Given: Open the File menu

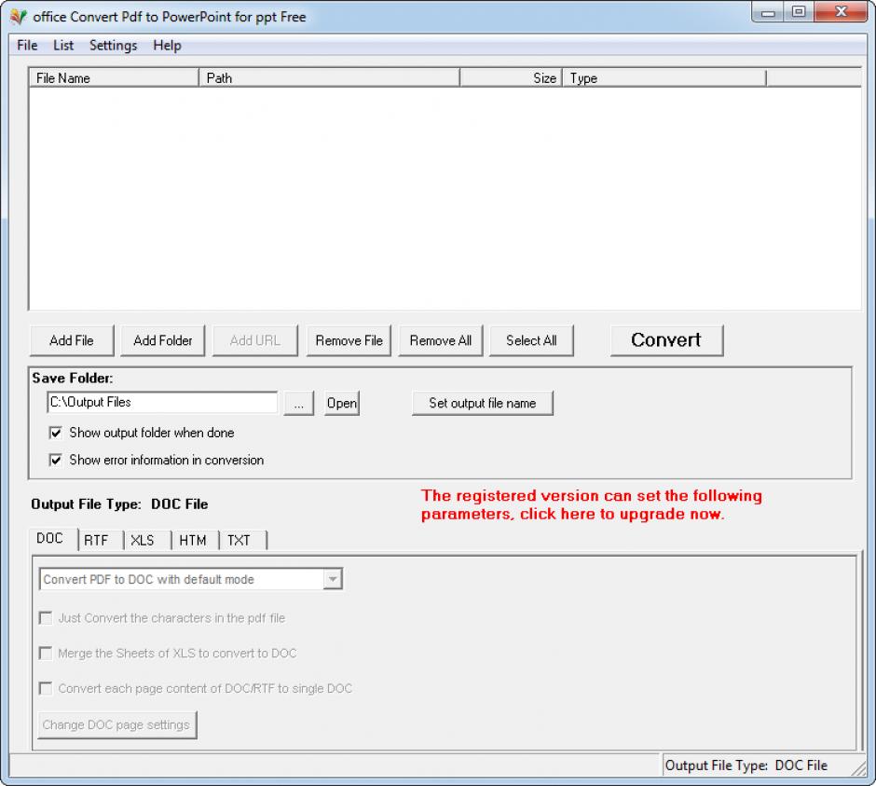Looking at the screenshot, I should (27, 46).
